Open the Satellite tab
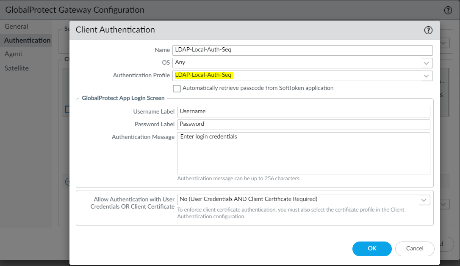This screenshot has width=460, height=266. coord(16,68)
